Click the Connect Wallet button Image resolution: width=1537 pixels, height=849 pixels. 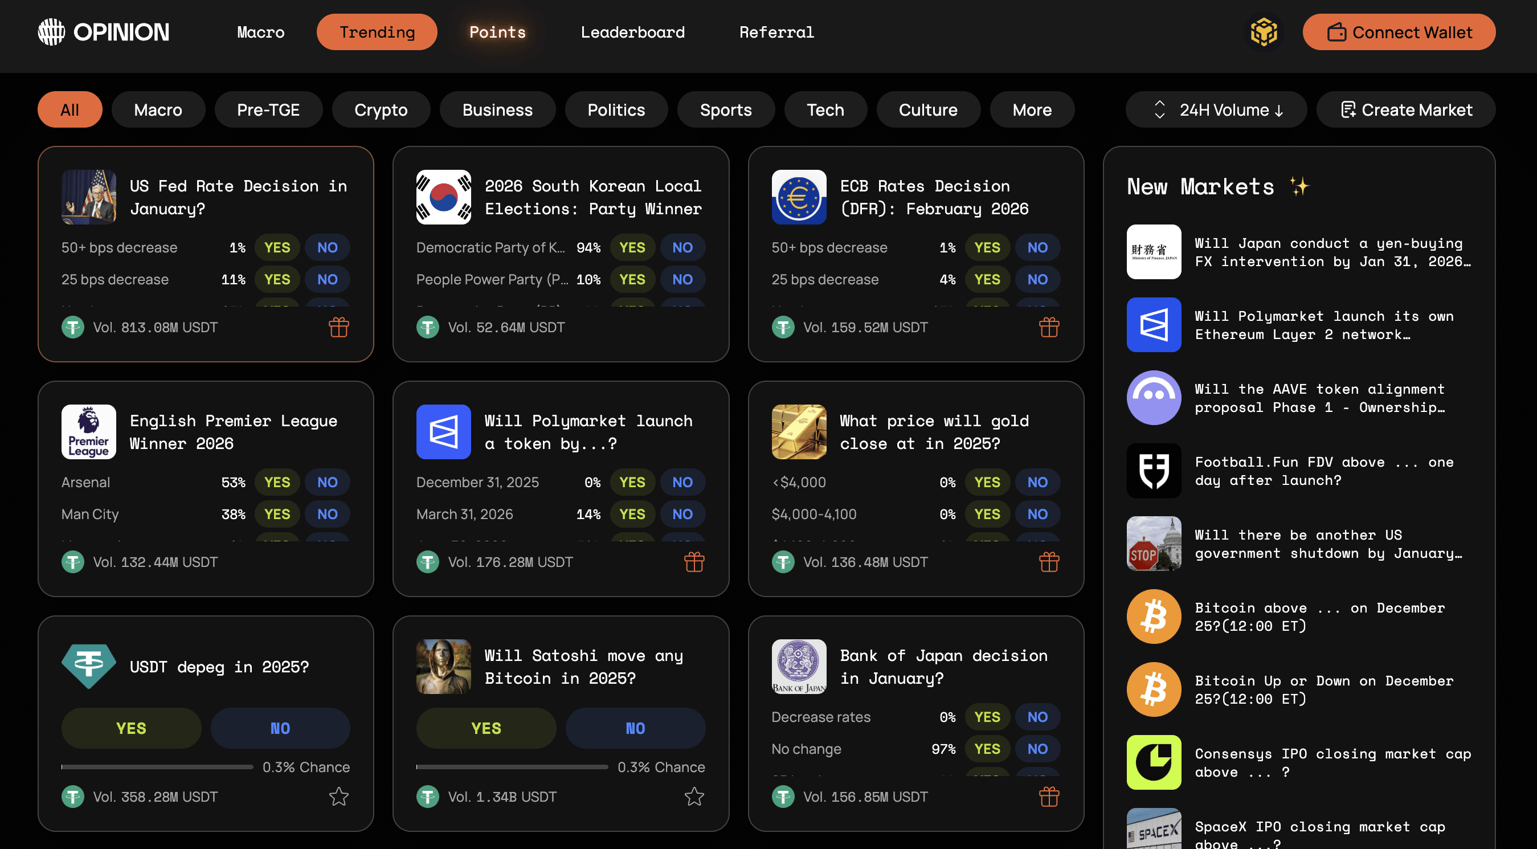pyautogui.click(x=1399, y=32)
